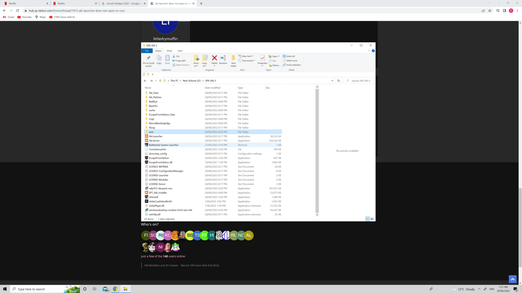Open the Maps bookmark
This screenshot has width=522, height=293.
pos(40,17)
